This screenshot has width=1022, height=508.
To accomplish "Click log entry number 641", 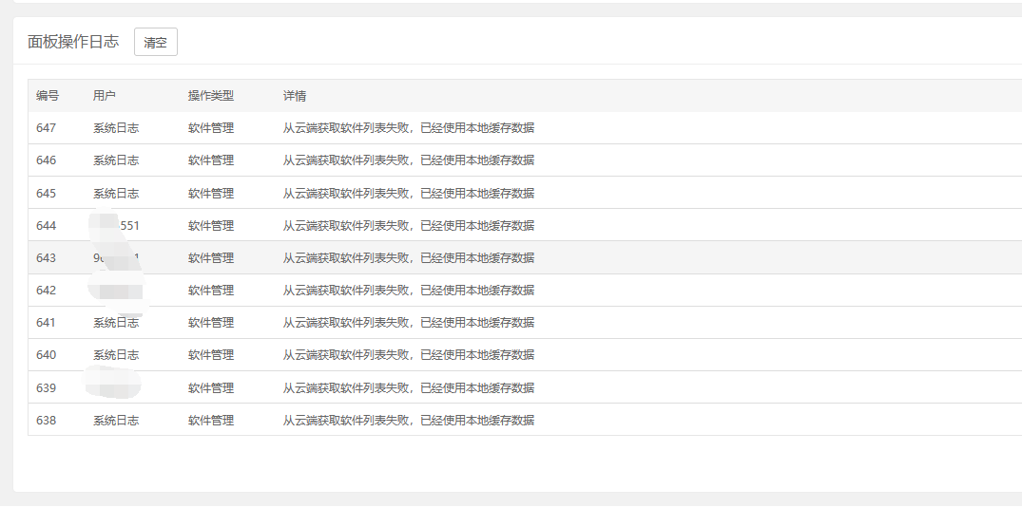I will (x=47, y=322).
